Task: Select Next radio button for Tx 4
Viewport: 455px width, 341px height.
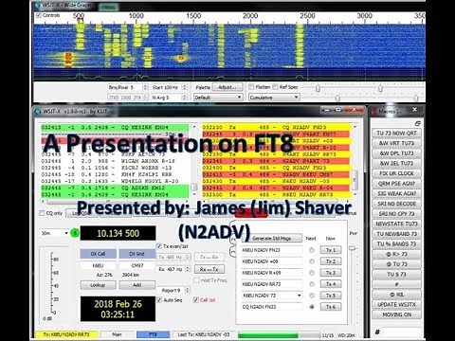Action: 312,284
